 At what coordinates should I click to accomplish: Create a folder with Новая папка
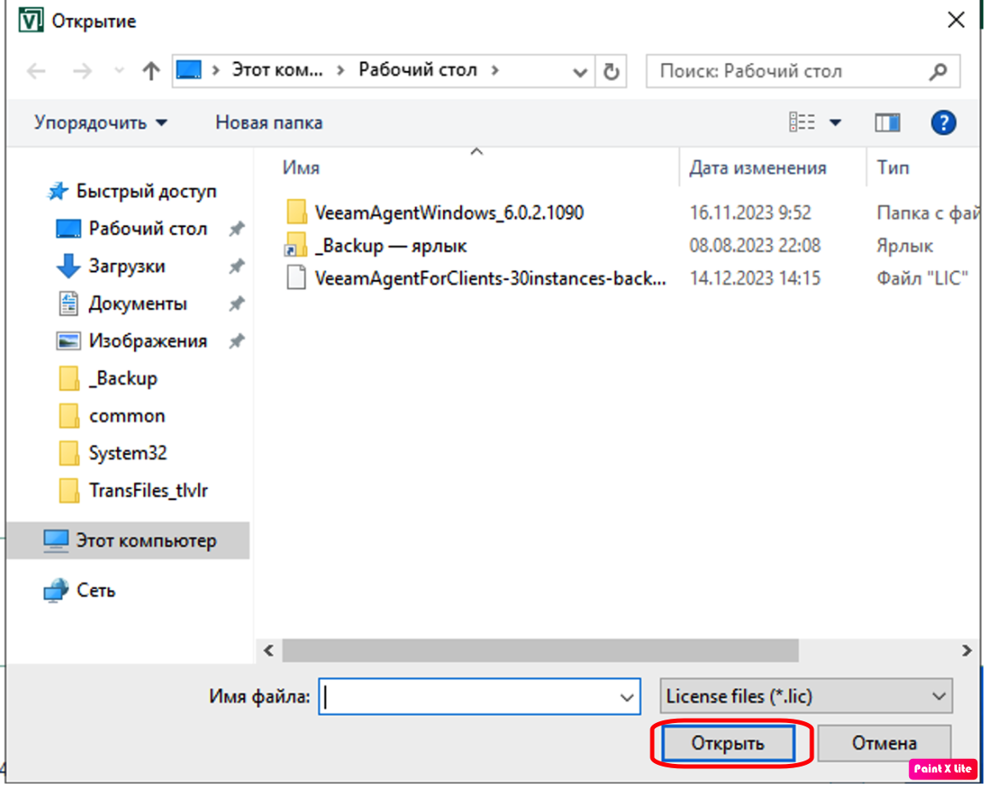click(x=269, y=123)
